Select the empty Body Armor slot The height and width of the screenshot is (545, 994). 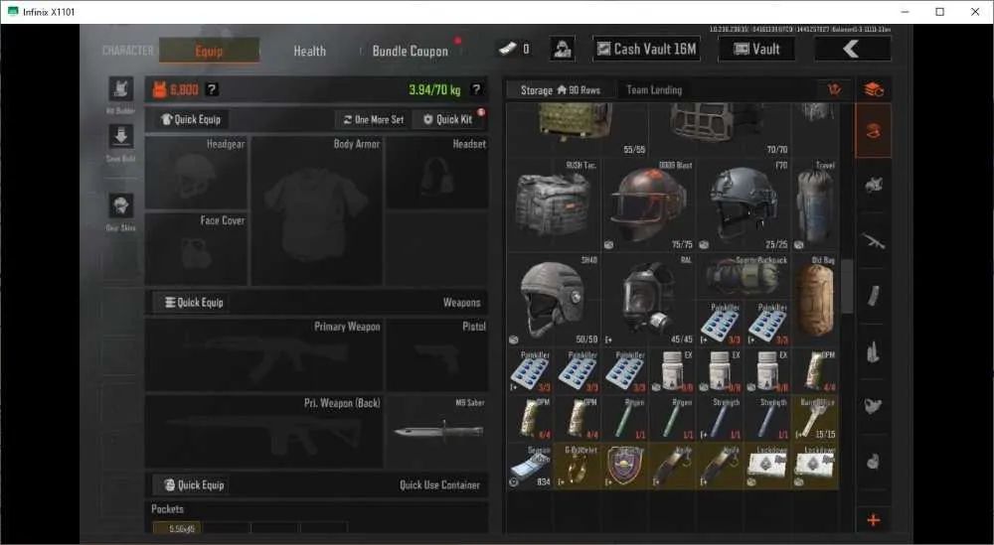tap(317, 210)
